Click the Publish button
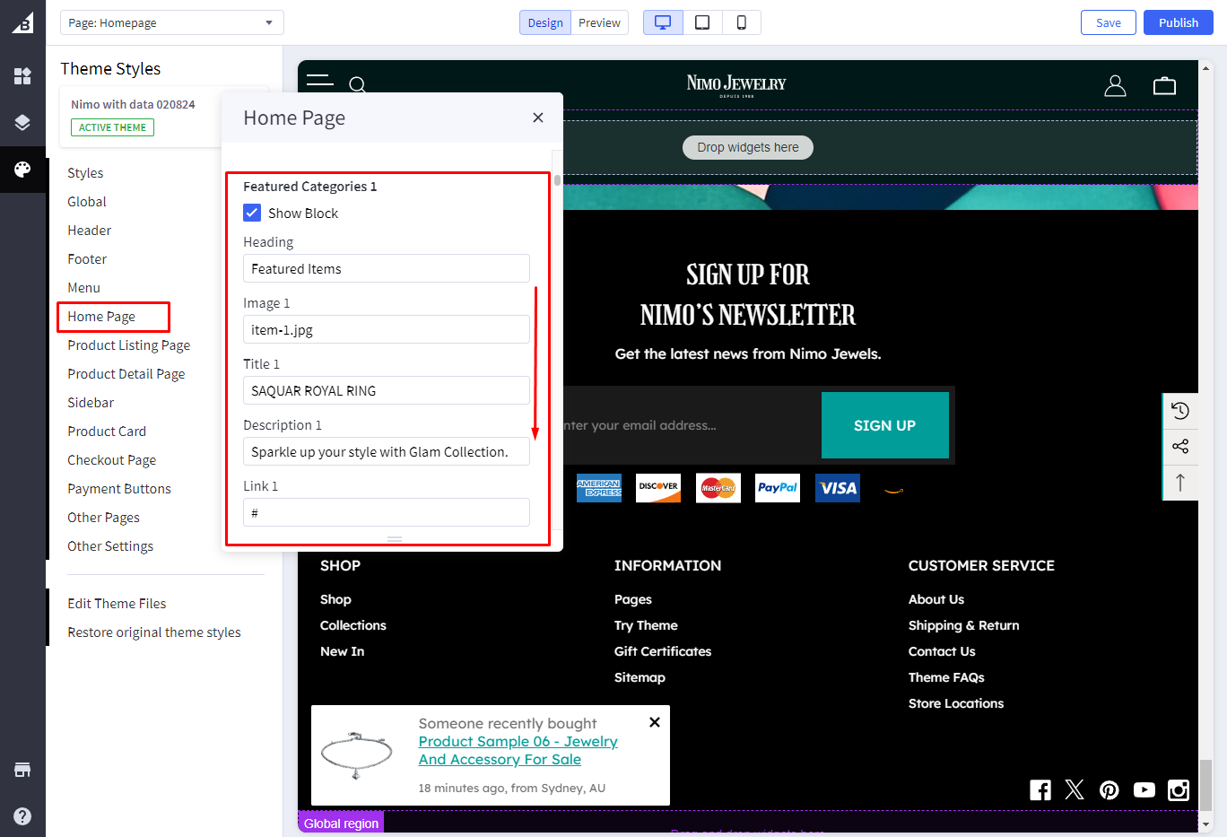Image resolution: width=1227 pixels, height=837 pixels. tap(1178, 22)
